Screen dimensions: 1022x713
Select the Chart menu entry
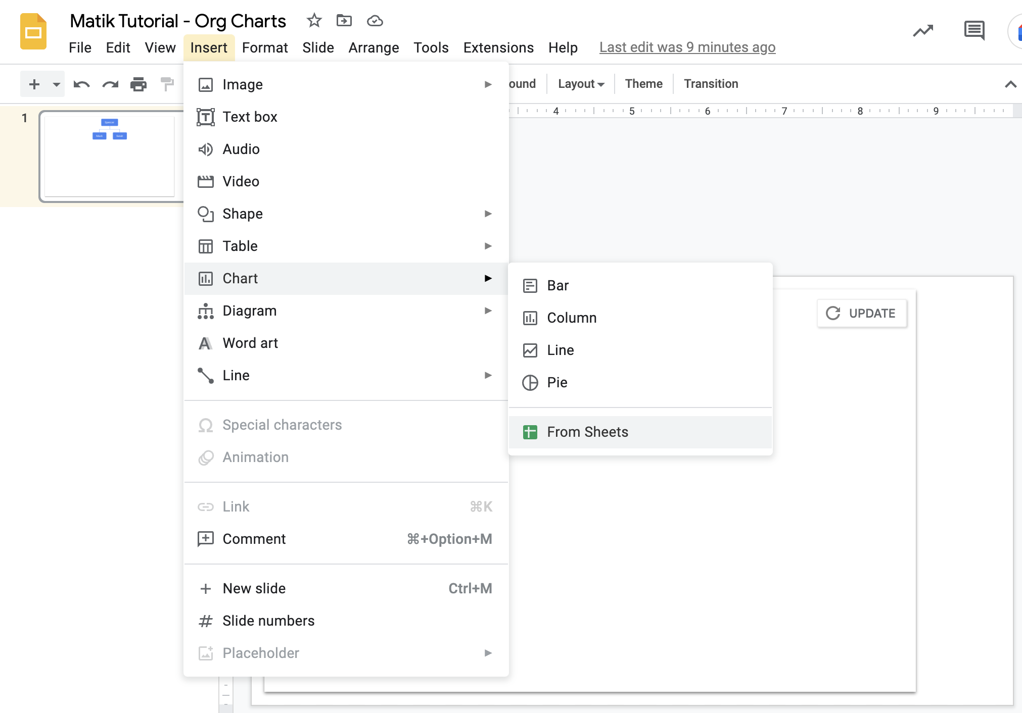[346, 278]
